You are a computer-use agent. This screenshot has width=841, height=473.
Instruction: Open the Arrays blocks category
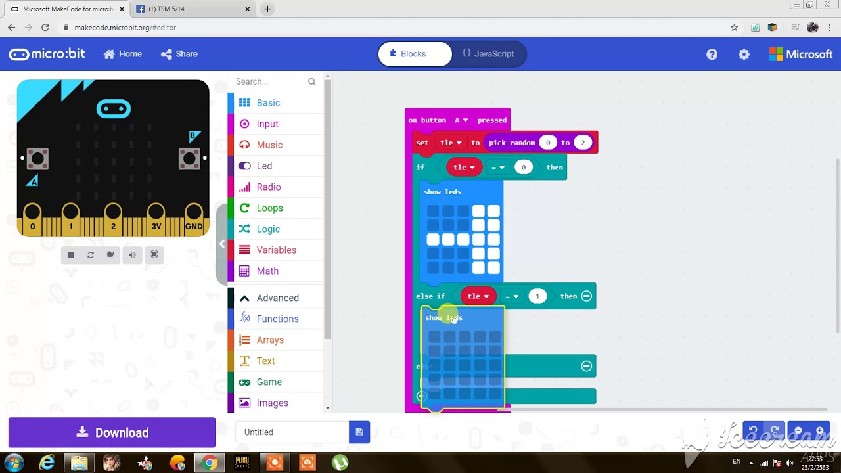click(276, 340)
